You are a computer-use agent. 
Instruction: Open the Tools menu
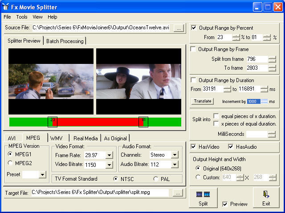(x=21, y=17)
